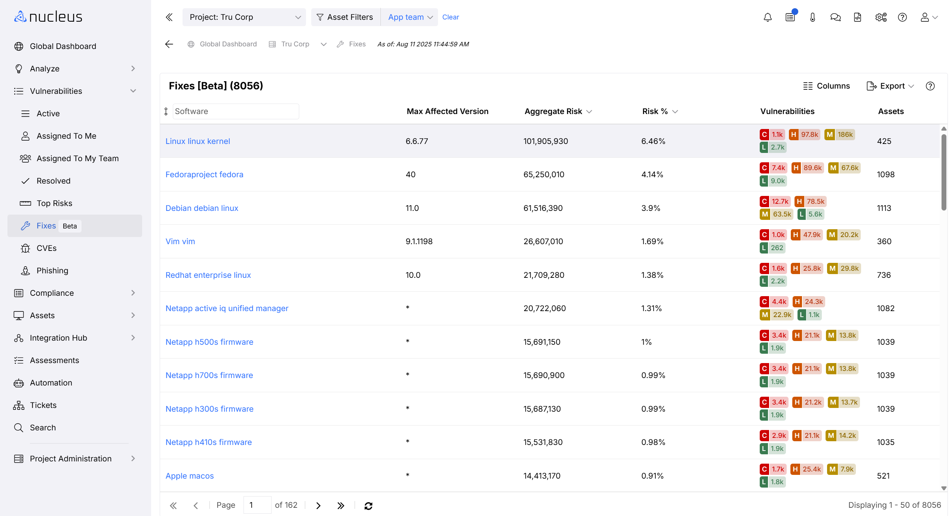
Task: Refresh the fixes table
Action: click(x=368, y=506)
